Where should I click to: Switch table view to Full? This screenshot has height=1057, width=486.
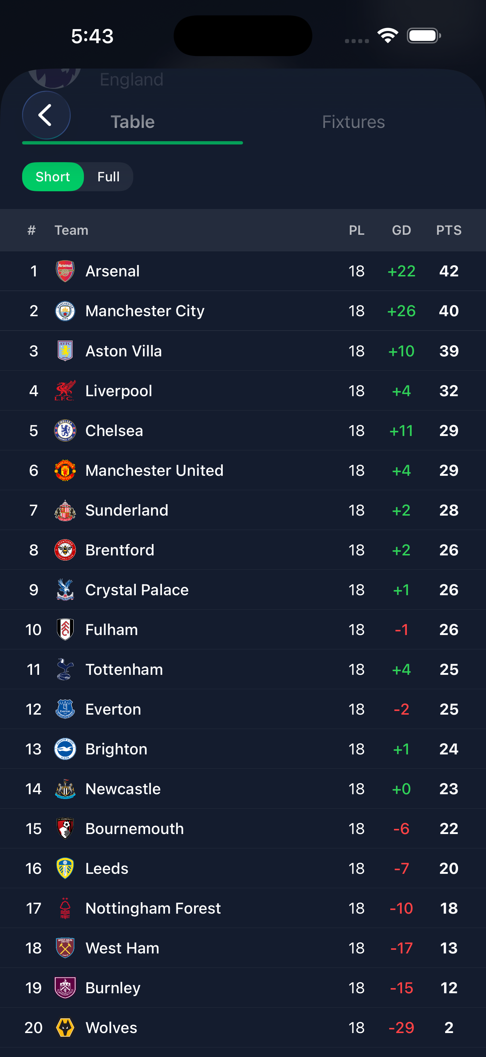(108, 177)
